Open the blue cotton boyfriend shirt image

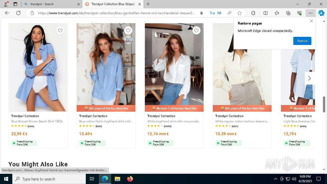click(x=106, y=64)
